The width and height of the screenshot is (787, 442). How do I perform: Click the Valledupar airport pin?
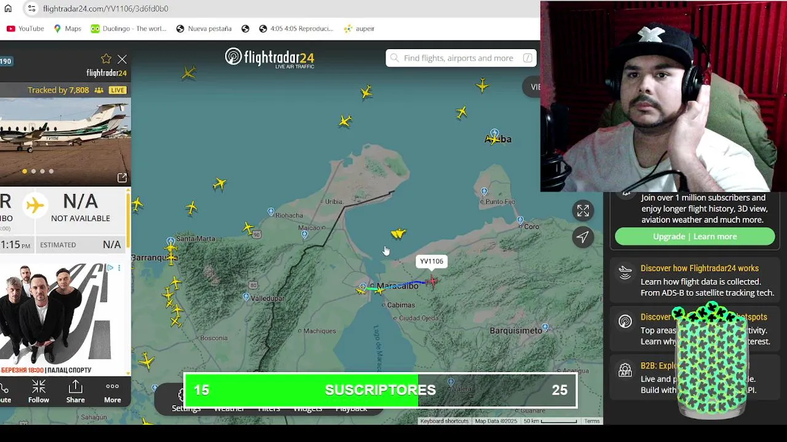point(246,298)
